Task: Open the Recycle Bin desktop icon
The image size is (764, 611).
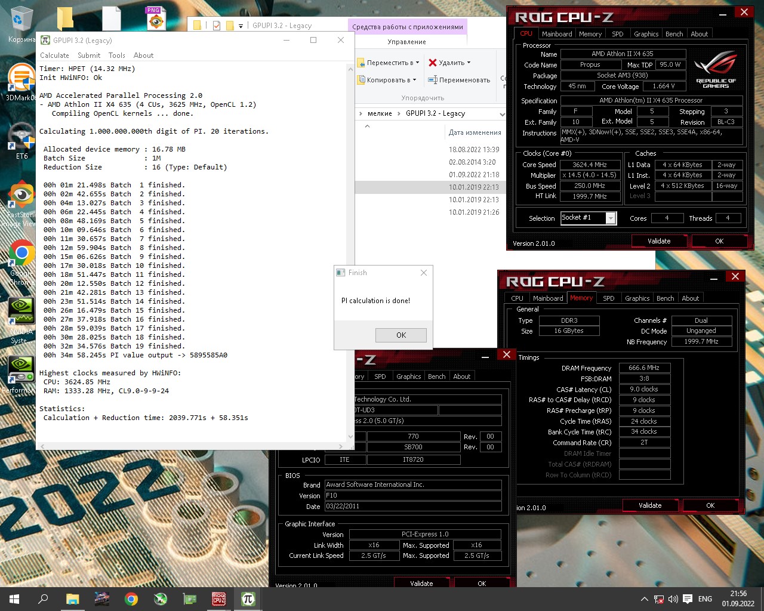Action: click(21, 25)
